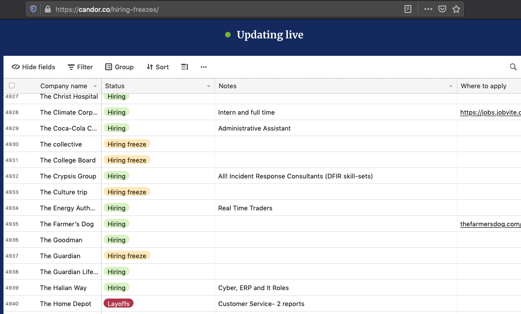Open the Filter menu
The width and height of the screenshot is (521, 314).
pos(80,67)
